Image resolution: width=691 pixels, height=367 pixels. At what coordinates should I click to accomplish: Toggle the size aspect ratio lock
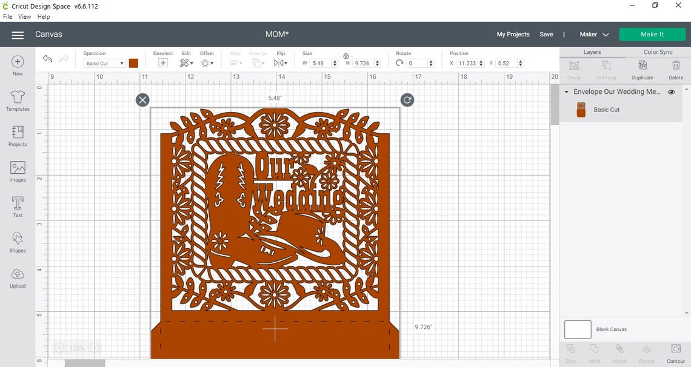point(345,55)
